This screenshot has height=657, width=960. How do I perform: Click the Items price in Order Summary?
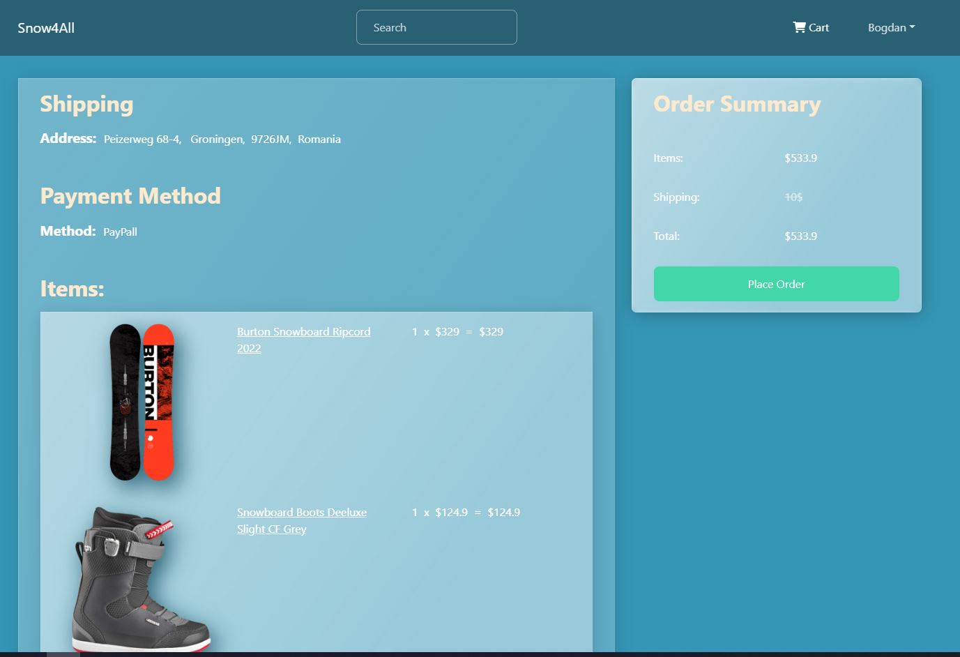coord(800,158)
